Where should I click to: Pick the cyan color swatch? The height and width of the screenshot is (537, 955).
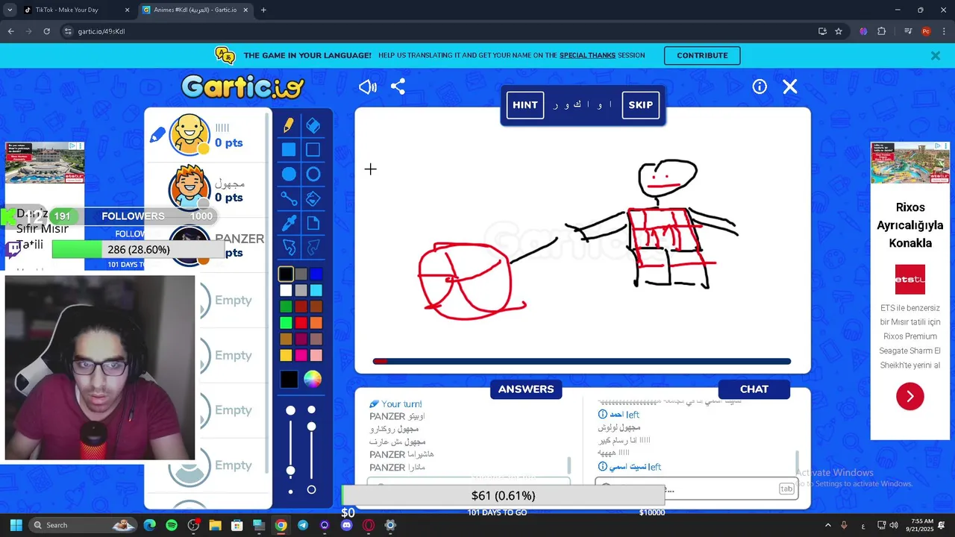click(x=316, y=290)
